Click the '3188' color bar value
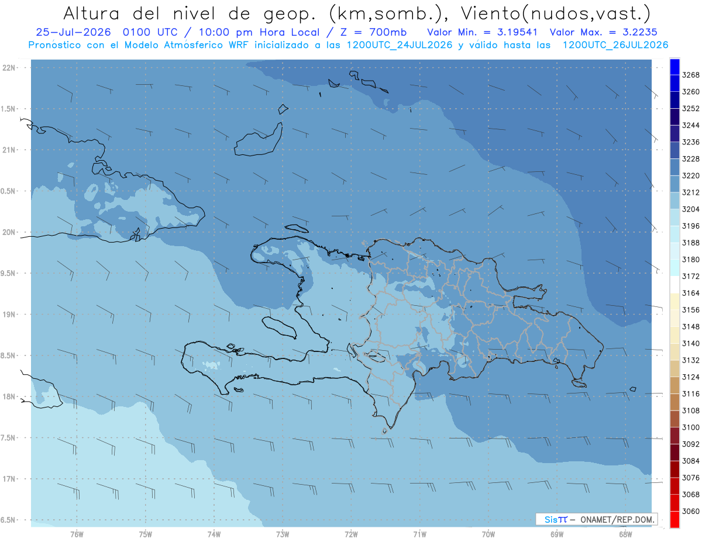Image resolution: width=702 pixels, height=542 pixels. [x=691, y=243]
